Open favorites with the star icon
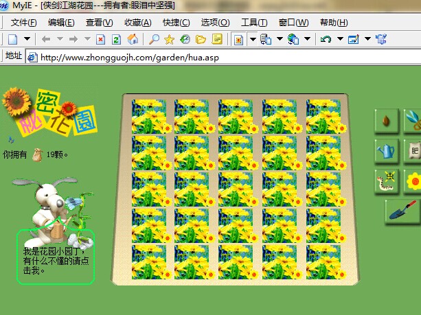This screenshot has width=421, height=315. click(x=170, y=40)
